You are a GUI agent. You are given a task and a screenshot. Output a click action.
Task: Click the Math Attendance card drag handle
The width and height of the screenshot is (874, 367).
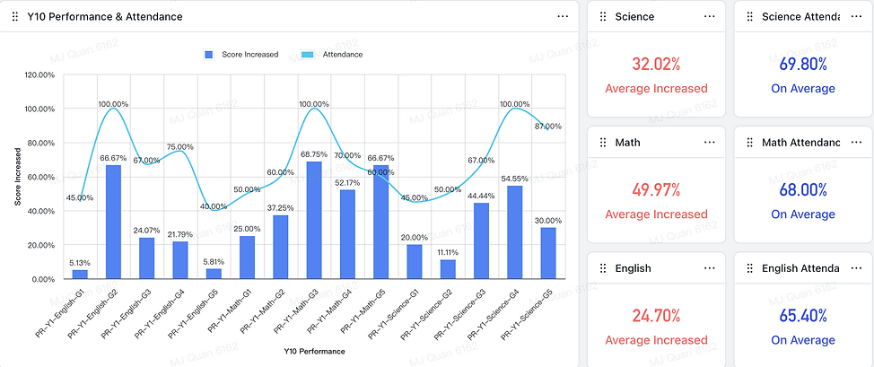click(749, 143)
